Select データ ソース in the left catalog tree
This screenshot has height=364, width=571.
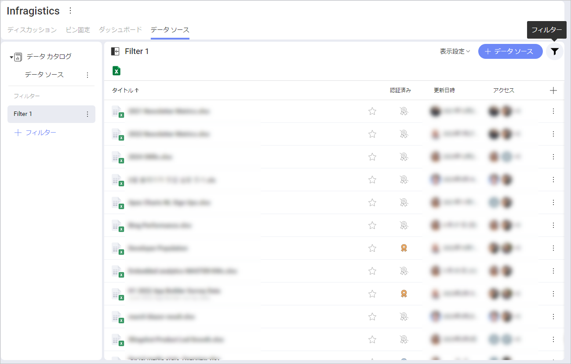pos(44,75)
